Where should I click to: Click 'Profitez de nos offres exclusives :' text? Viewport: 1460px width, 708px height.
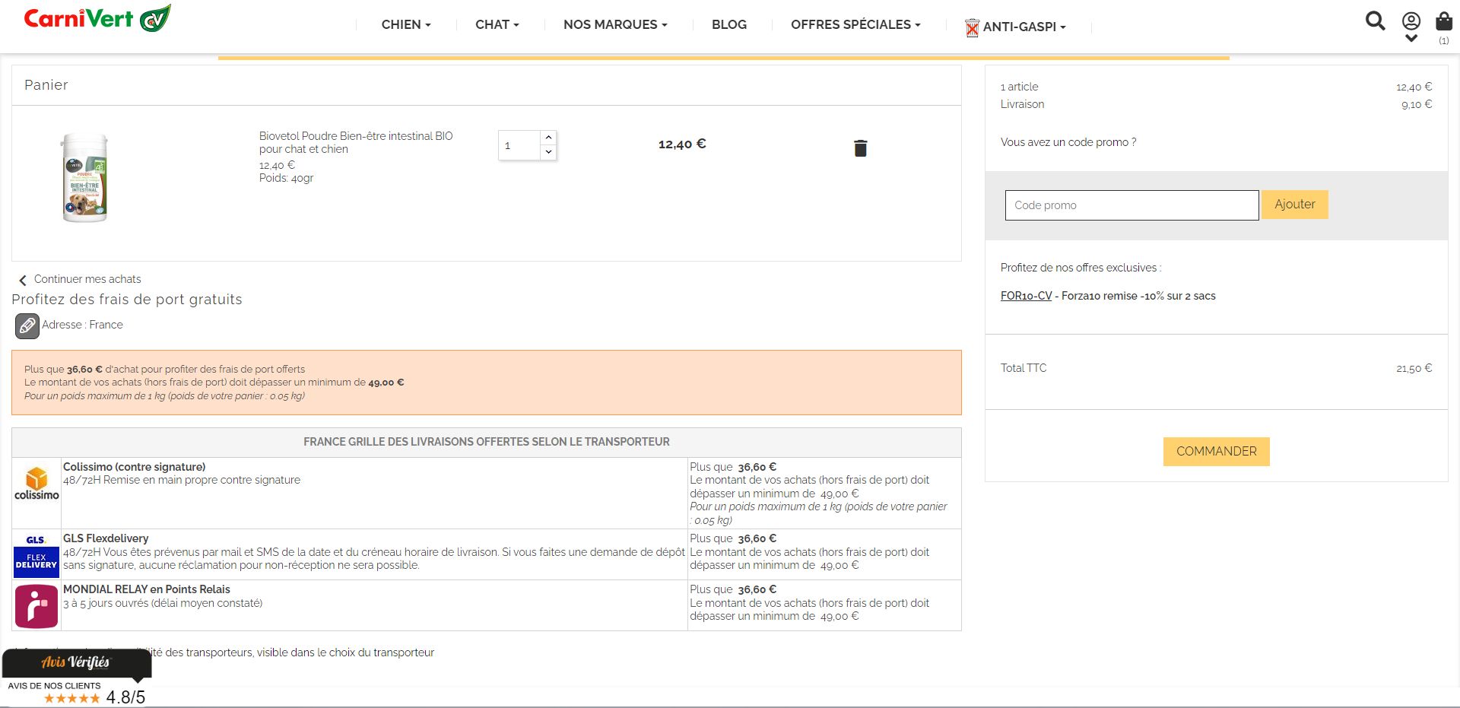1081,268
